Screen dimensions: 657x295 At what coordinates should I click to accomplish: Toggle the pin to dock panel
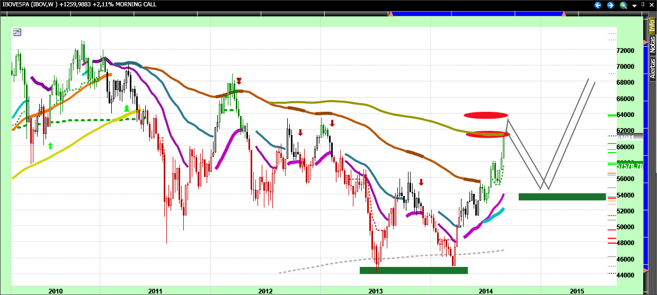coord(642,5)
